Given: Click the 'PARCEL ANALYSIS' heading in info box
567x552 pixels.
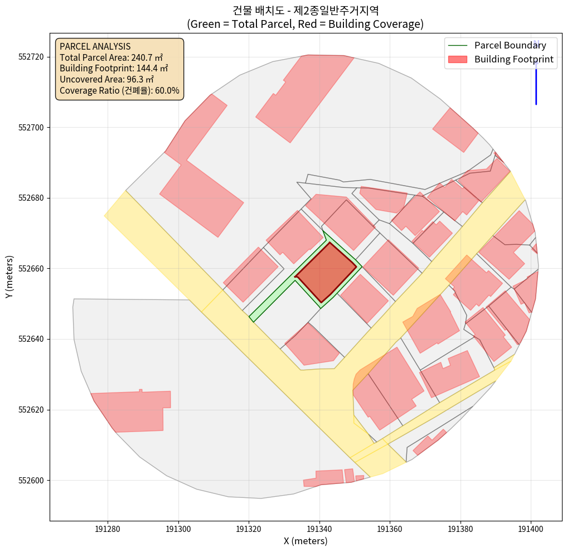Looking at the screenshot, I should pos(95,46).
